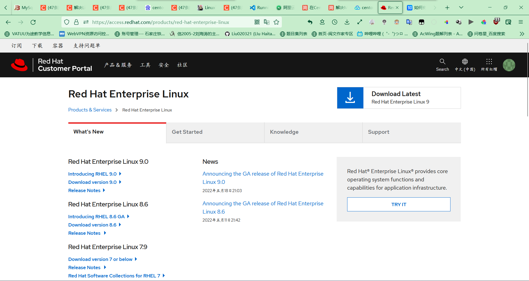The height and width of the screenshot is (281, 529).
Task: Open the browsing history clock icon
Action: (334, 22)
